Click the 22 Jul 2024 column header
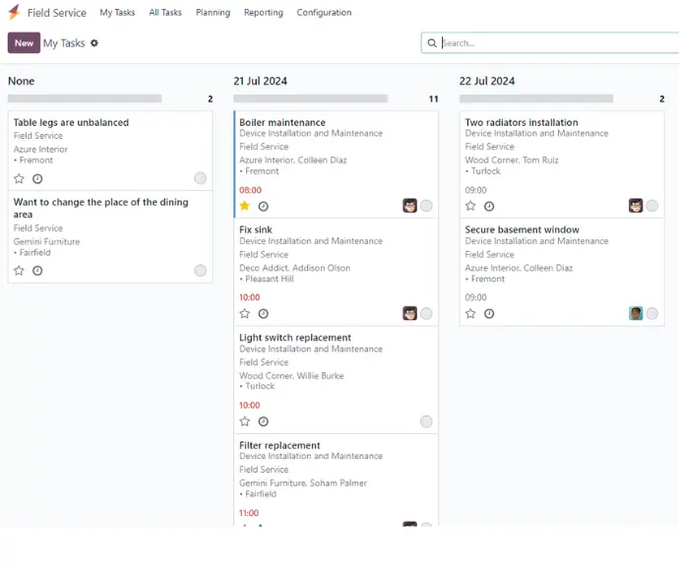This screenshot has width=679, height=581. (487, 81)
